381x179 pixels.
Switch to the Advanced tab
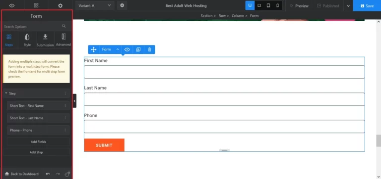pyautogui.click(x=63, y=40)
